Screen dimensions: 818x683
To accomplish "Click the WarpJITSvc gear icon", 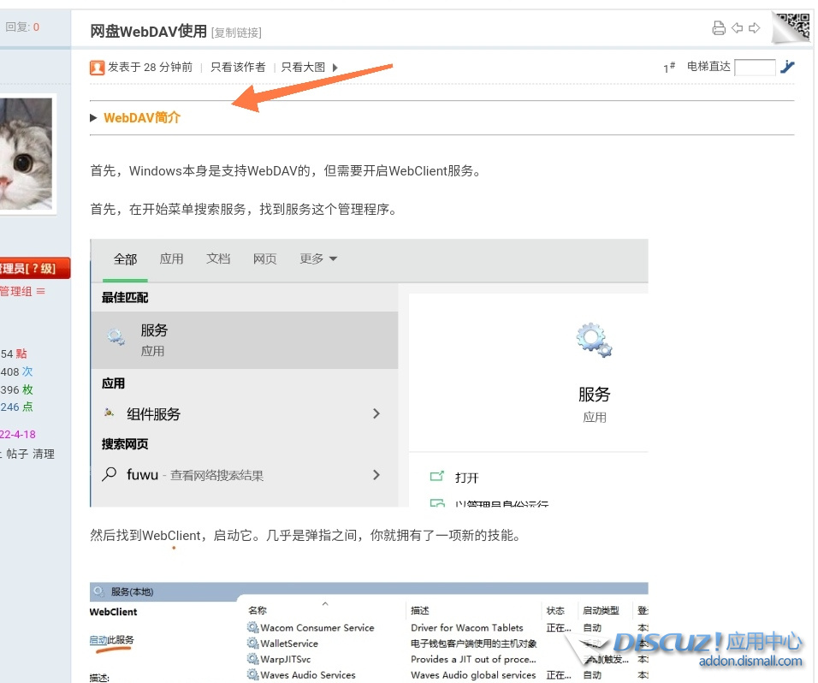I will tap(253, 658).
